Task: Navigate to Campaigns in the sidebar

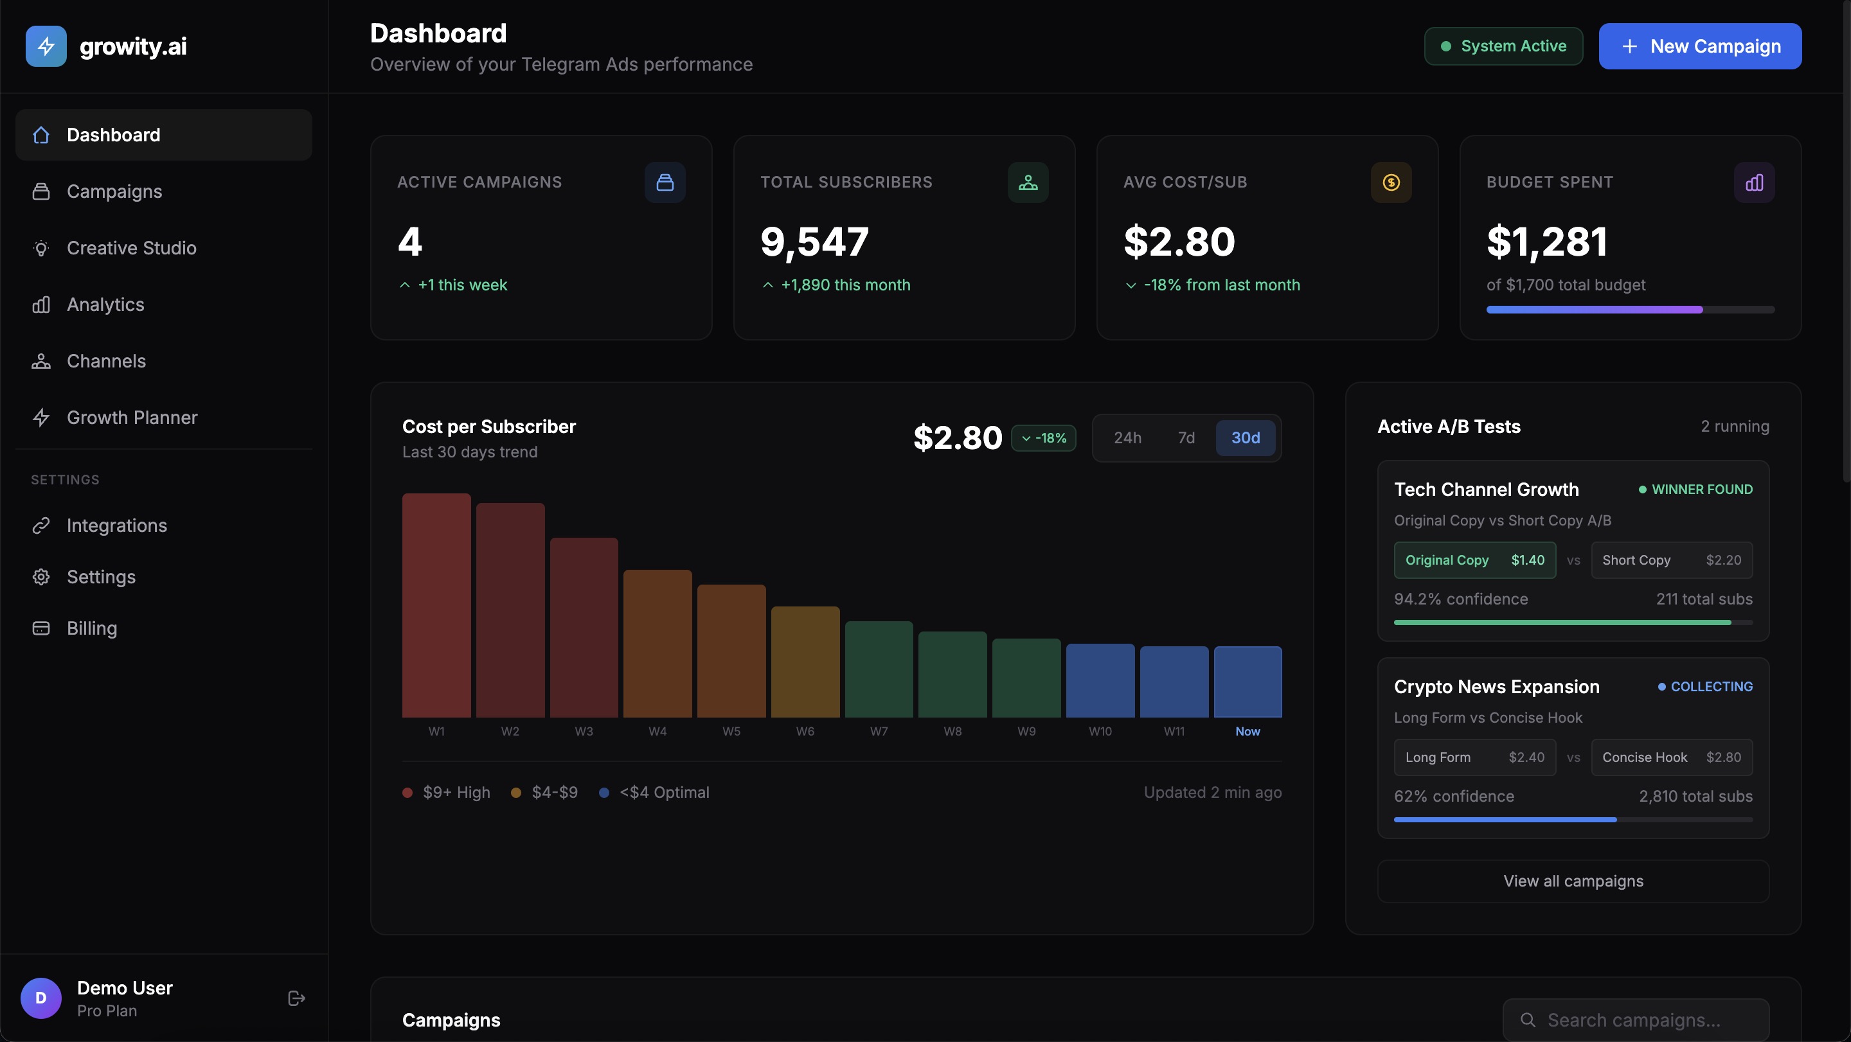Action: tap(114, 191)
